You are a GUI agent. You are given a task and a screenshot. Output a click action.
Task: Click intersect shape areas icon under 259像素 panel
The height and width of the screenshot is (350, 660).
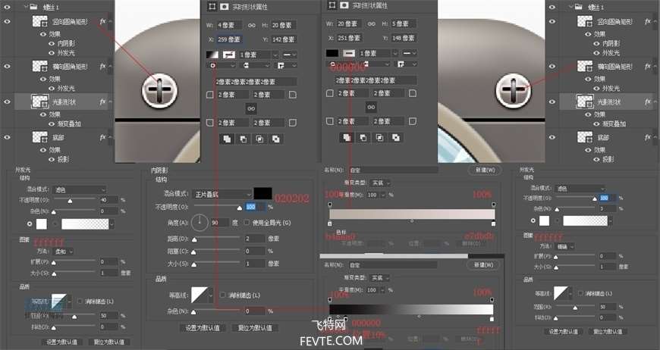(x=259, y=139)
